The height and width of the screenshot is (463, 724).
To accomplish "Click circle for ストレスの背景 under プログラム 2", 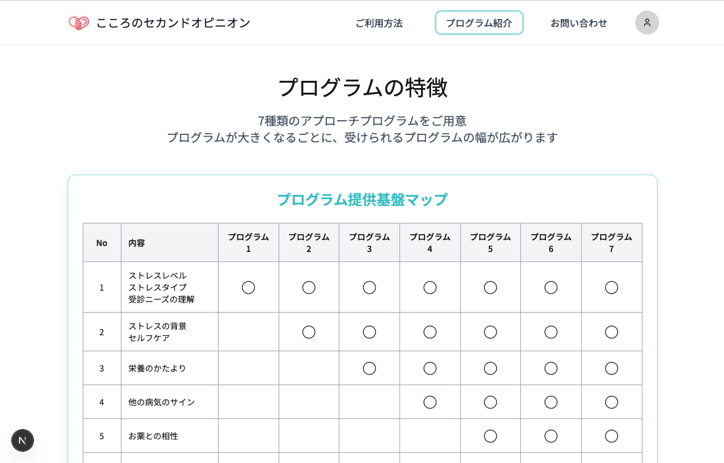I will (x=308, y=332).
